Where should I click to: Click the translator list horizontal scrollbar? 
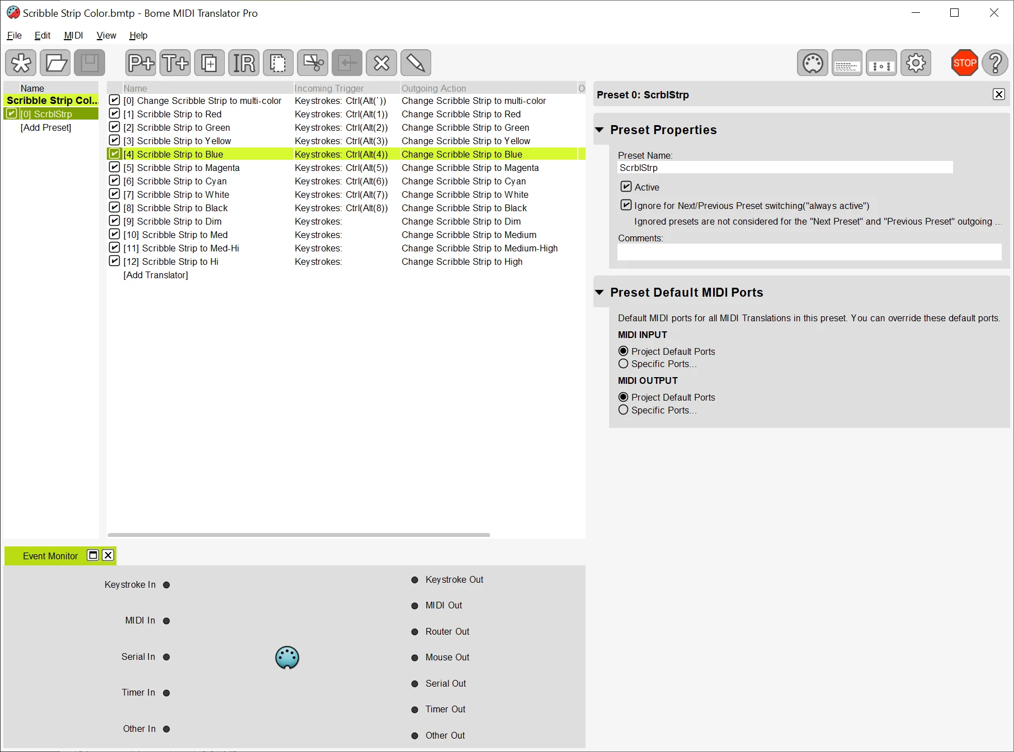pyautogui.click(x=299, y=535)
